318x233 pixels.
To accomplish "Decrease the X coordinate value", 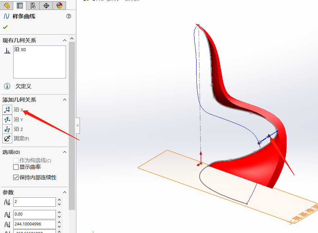I will 59,217.
